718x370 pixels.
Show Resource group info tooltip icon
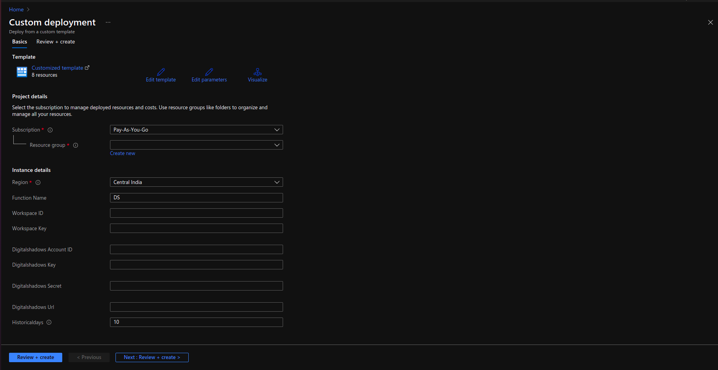coord(76,145)
